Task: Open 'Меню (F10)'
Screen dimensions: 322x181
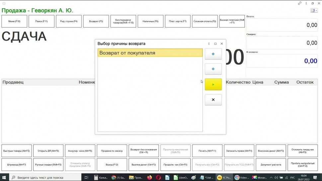Action: point(14,21)
